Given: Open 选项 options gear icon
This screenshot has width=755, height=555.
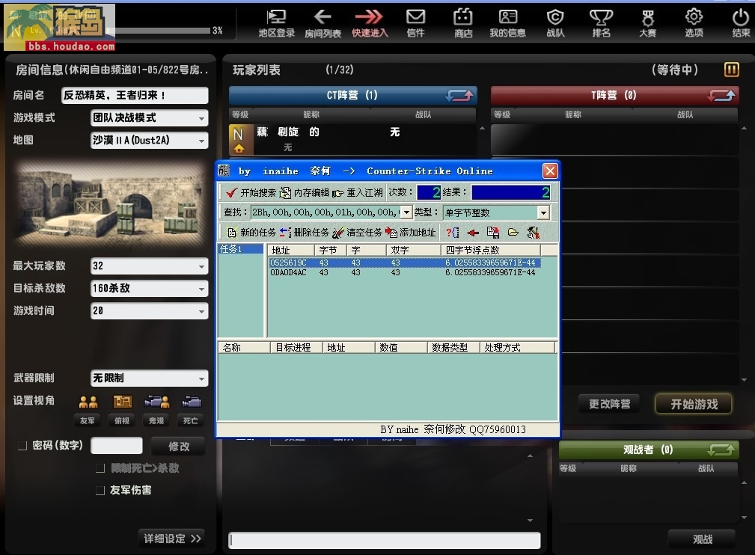Looking at the screenshot, I should 694,23.
